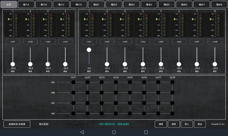Toggle matrix node routing INB to OUT5
Image resolution: width=228 pixels, height=136 pixels.
pyautogui.click(x=130, y=93)
